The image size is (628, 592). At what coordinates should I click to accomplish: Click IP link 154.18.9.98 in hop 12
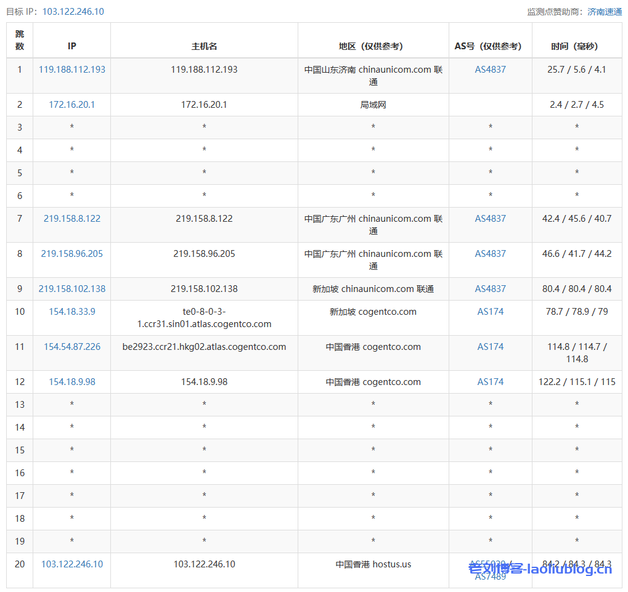click(72, 382)
